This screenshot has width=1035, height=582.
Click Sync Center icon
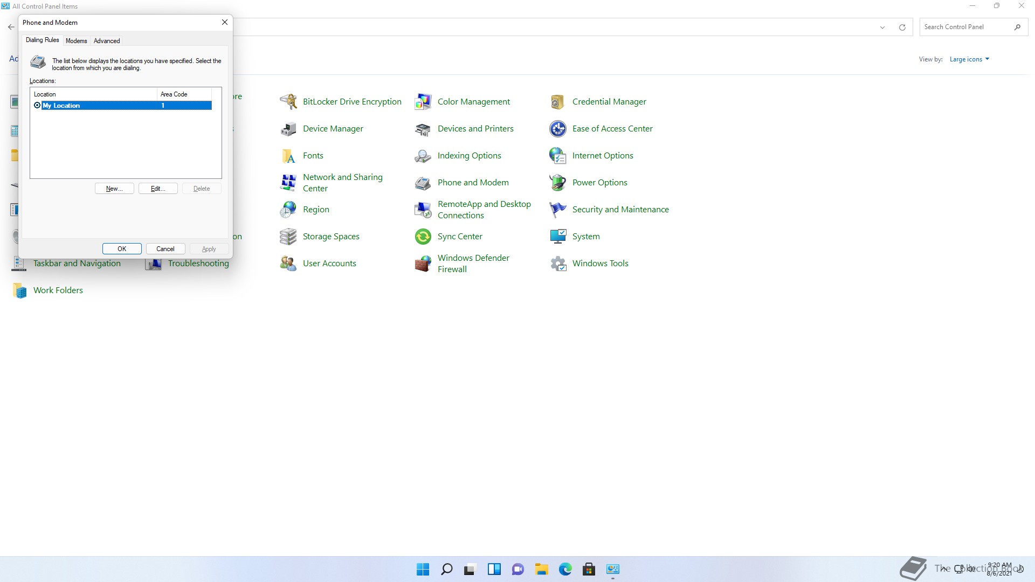[x=423, y=236]
